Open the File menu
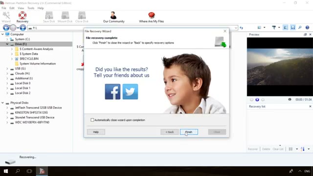This screenshot has height=176, width=313. click(4, 8)
